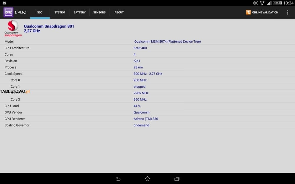Tap the 10:34 clock in status bar
This screenshot has width=295, height=184.
tap(288, 3)
